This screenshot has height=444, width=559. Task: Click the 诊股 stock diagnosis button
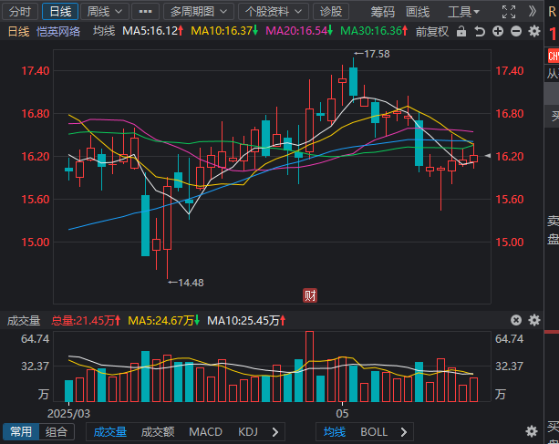(x=332, y=12)
